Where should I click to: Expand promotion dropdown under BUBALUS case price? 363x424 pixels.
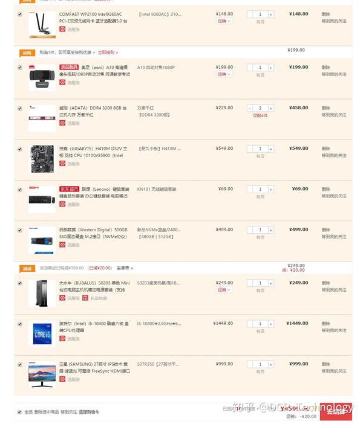coord(224,290)
